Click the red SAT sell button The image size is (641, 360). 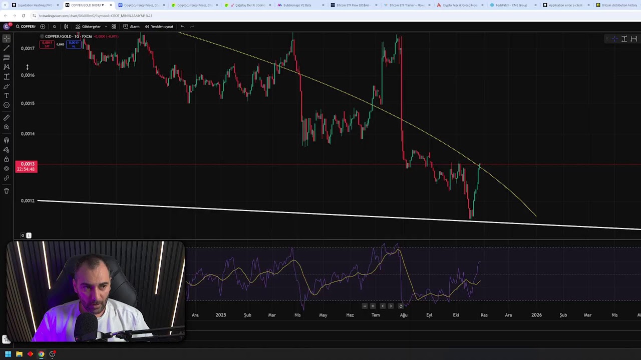coord(47,44)
